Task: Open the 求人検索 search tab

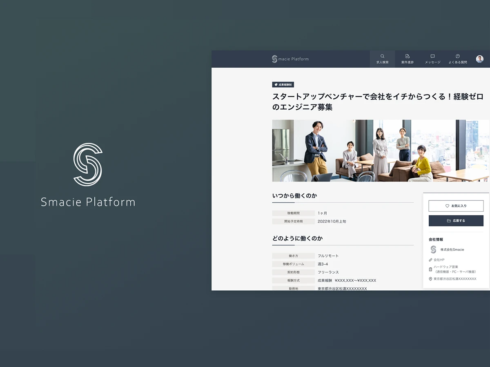Action: tap(382, 59)
